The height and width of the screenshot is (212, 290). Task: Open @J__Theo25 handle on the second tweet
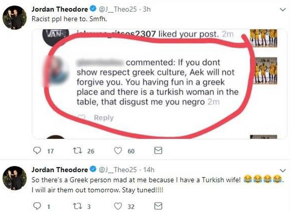[x=118, y=170]
